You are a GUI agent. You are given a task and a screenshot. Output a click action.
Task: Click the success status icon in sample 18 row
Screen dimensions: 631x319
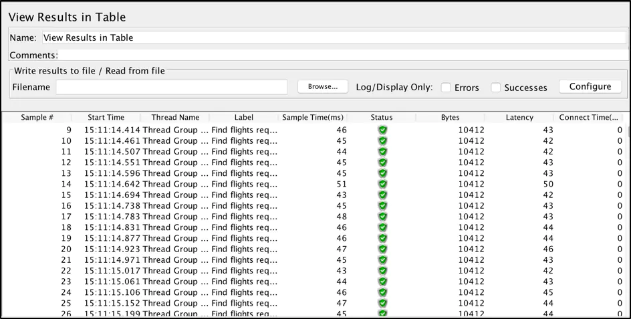tap(383, 227)
